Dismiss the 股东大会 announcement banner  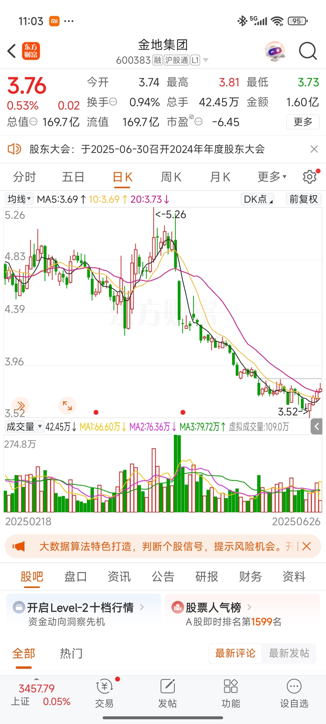pos(314,149)
